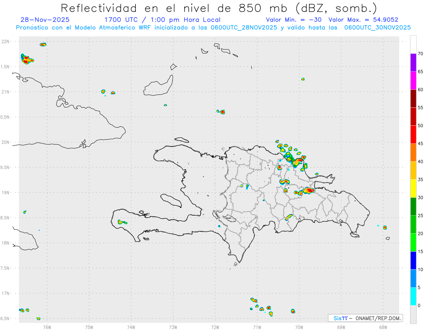This screenshot has height=332, width=430.
Task: Click the 'Valor Max. = 54.9052' text
Action: 363,20
